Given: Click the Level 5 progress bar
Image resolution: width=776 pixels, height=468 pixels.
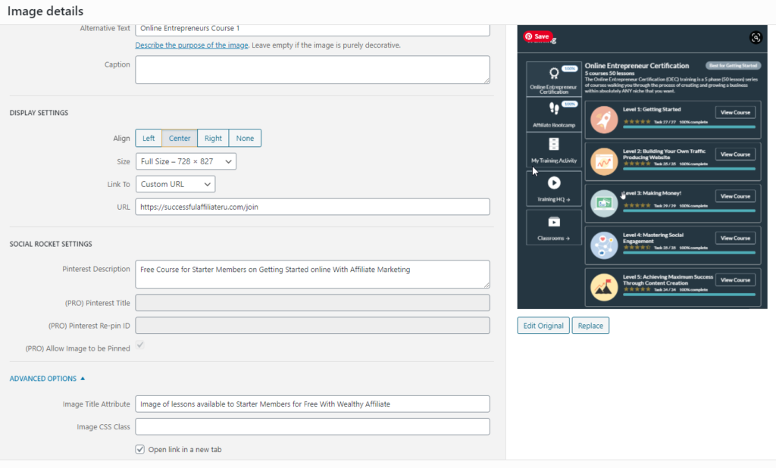Looking at the screenshot, I should click(689, 295).
